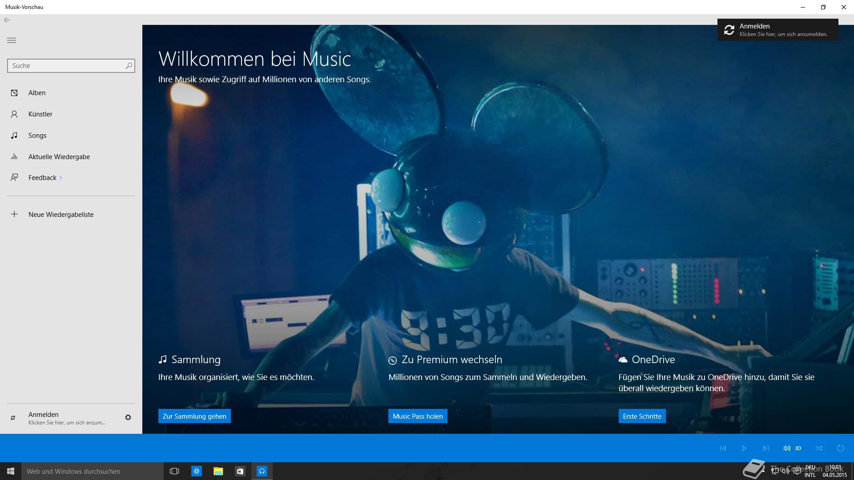Click the Willkommen bei Music title

coord(255,59)
